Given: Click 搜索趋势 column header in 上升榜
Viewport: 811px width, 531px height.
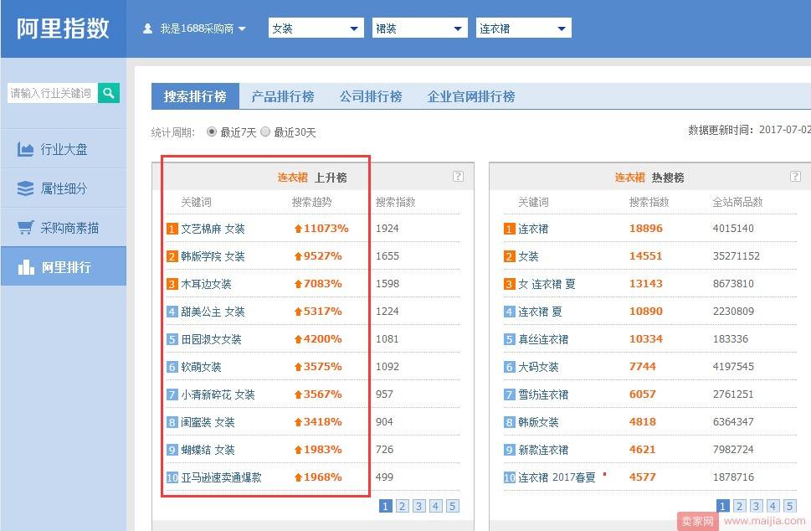Looking at the screenshot, I should (x=311, y=202).
